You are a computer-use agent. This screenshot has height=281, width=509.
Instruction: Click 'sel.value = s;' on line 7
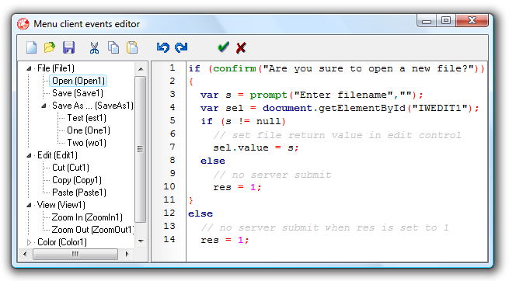256,147
